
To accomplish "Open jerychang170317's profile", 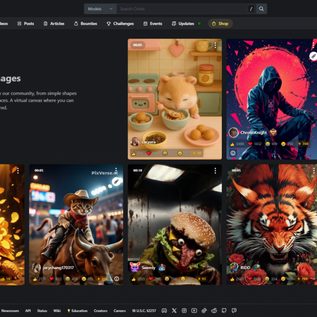I will (x=58, y=268).
